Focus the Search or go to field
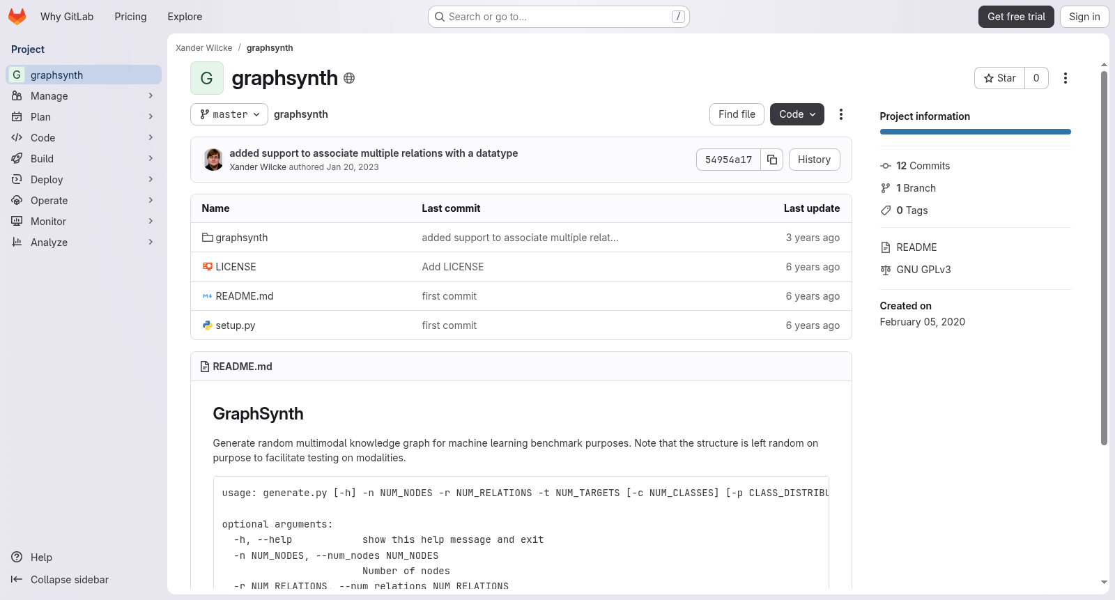 [558, 17]
